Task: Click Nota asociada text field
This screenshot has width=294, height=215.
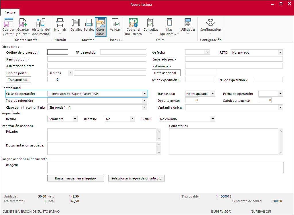Action: point(201,73)
